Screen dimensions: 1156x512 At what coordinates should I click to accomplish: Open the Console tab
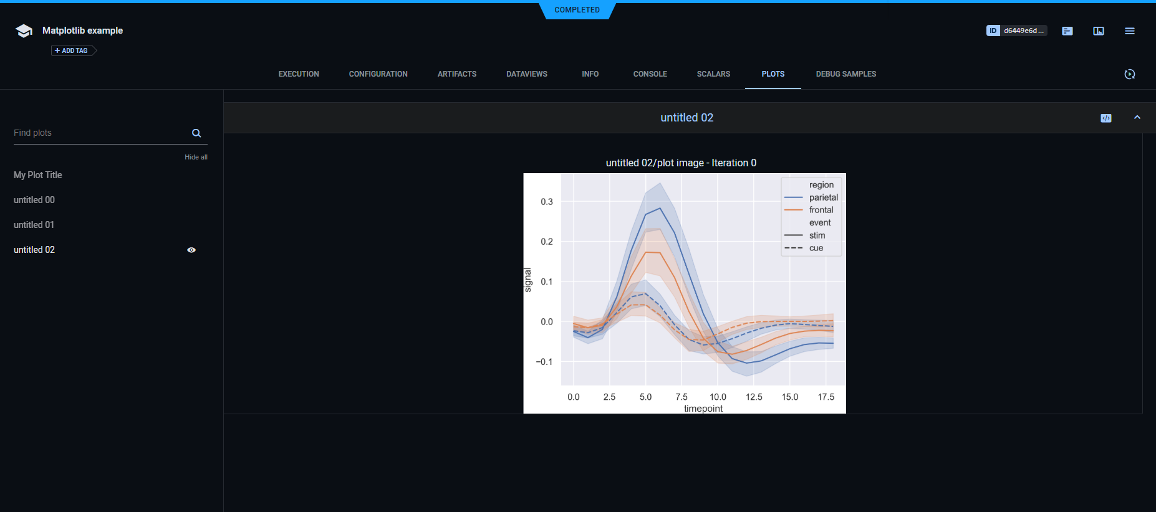pos(650,74)
